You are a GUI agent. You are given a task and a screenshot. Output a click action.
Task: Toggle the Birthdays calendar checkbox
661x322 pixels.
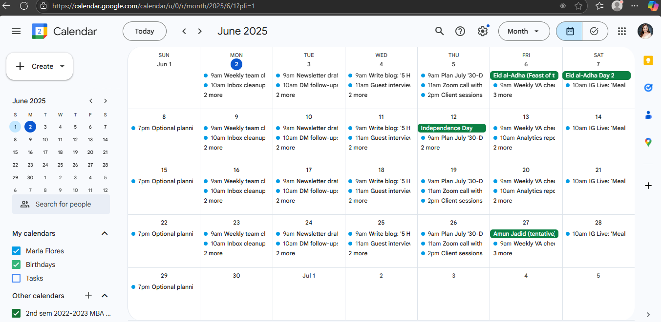click(16, 265)
